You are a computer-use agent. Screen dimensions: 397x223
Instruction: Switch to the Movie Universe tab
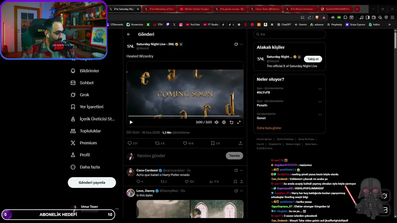[x=300, y=9]
